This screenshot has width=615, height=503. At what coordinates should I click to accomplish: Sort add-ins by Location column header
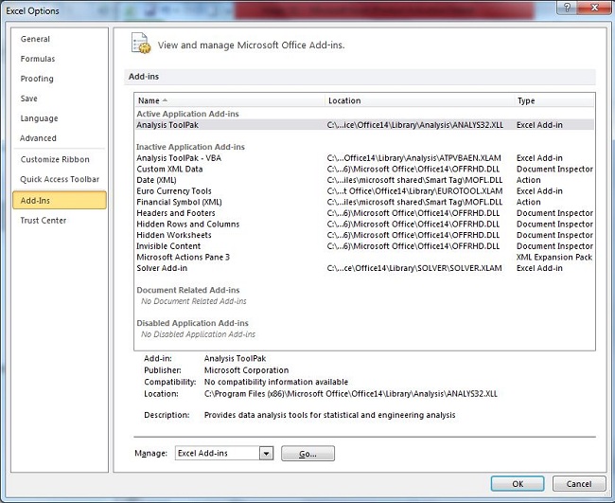coord(419,100)
